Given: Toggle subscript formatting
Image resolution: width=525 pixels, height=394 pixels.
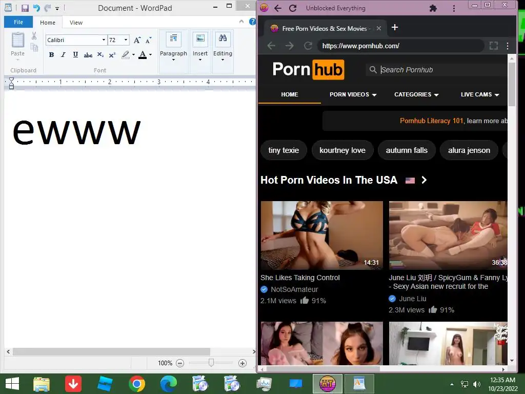Looking at the screenshot, I should click(100, 54).
